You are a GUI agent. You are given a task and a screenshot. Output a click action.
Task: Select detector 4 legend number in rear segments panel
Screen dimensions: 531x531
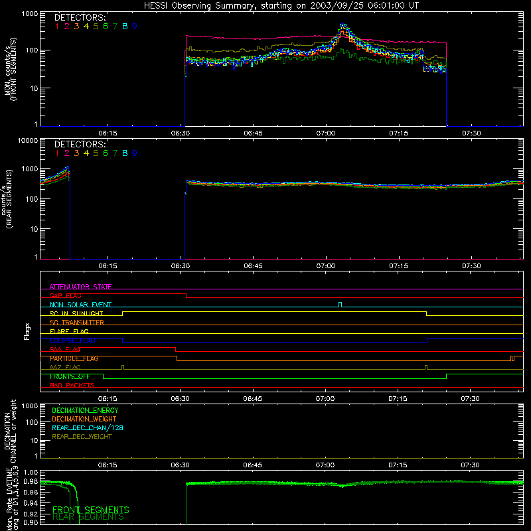tap(86, 153)
